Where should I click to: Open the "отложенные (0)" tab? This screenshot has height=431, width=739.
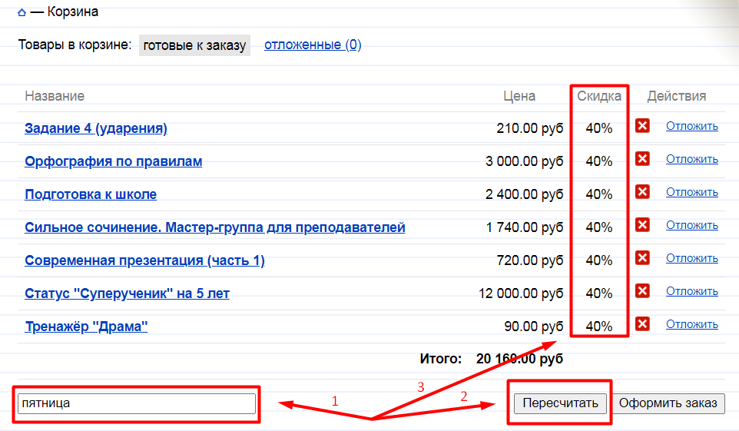313,45
